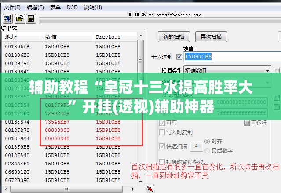This screenshot has width=281, height=193.
Task: Open the 文件(F) menu
Action: click(12, 7)
